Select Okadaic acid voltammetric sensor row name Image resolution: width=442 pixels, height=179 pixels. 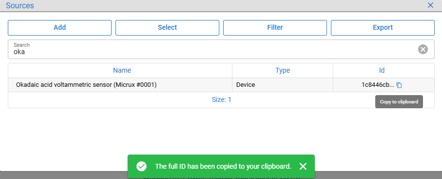pos(86,85)
